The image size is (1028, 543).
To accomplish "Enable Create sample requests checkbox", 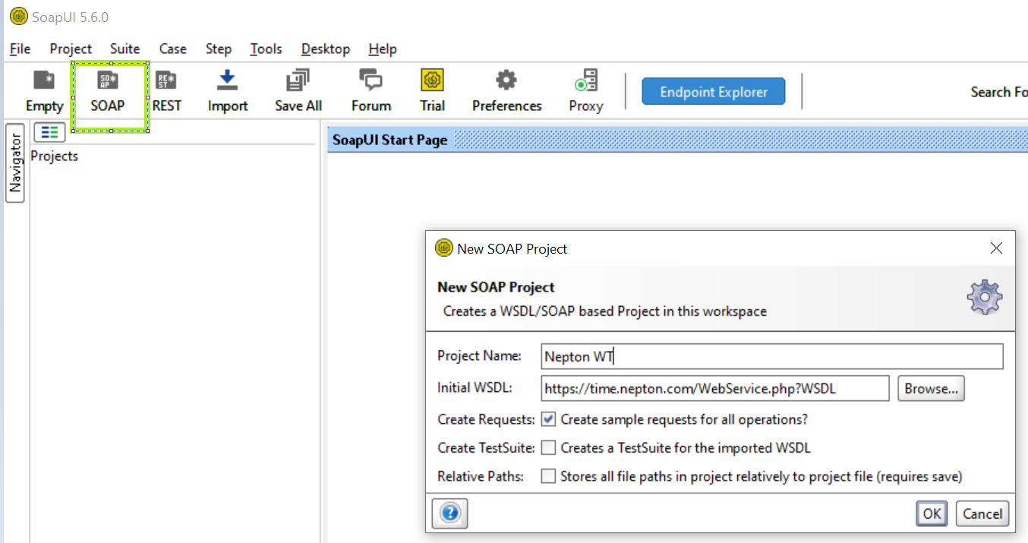I will point(548,419).
